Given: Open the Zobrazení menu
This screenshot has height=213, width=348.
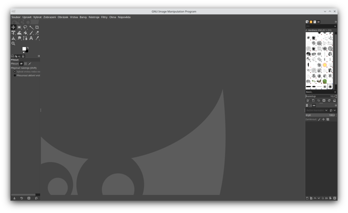Looking at the screenshot, I should pos(50,17).
